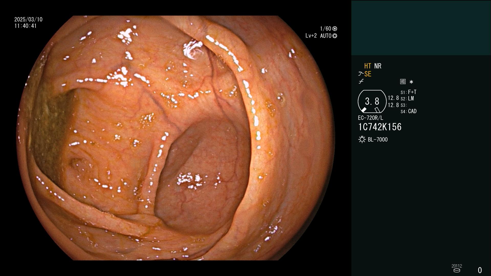Click the blank teal panel above HT
This screenshot has width=491, height=276.
click(x=421, y=28)
